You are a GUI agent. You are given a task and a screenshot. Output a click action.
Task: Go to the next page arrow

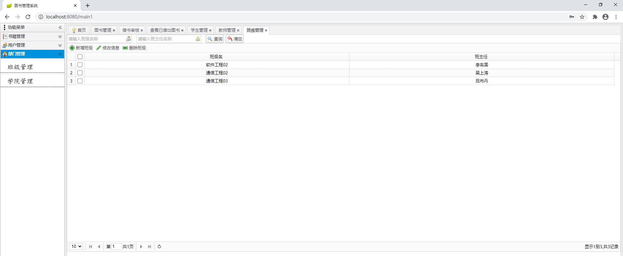click(141, 247)
